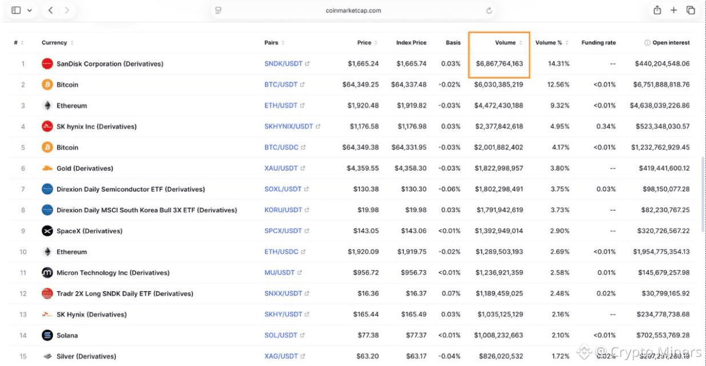Open the Safari sidebar panel icon
Screen dimensions: 706x366
16,10
